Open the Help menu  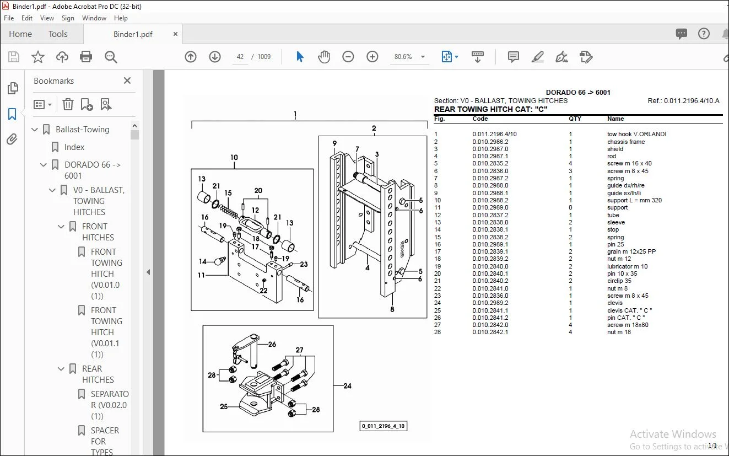pos(121,18)
